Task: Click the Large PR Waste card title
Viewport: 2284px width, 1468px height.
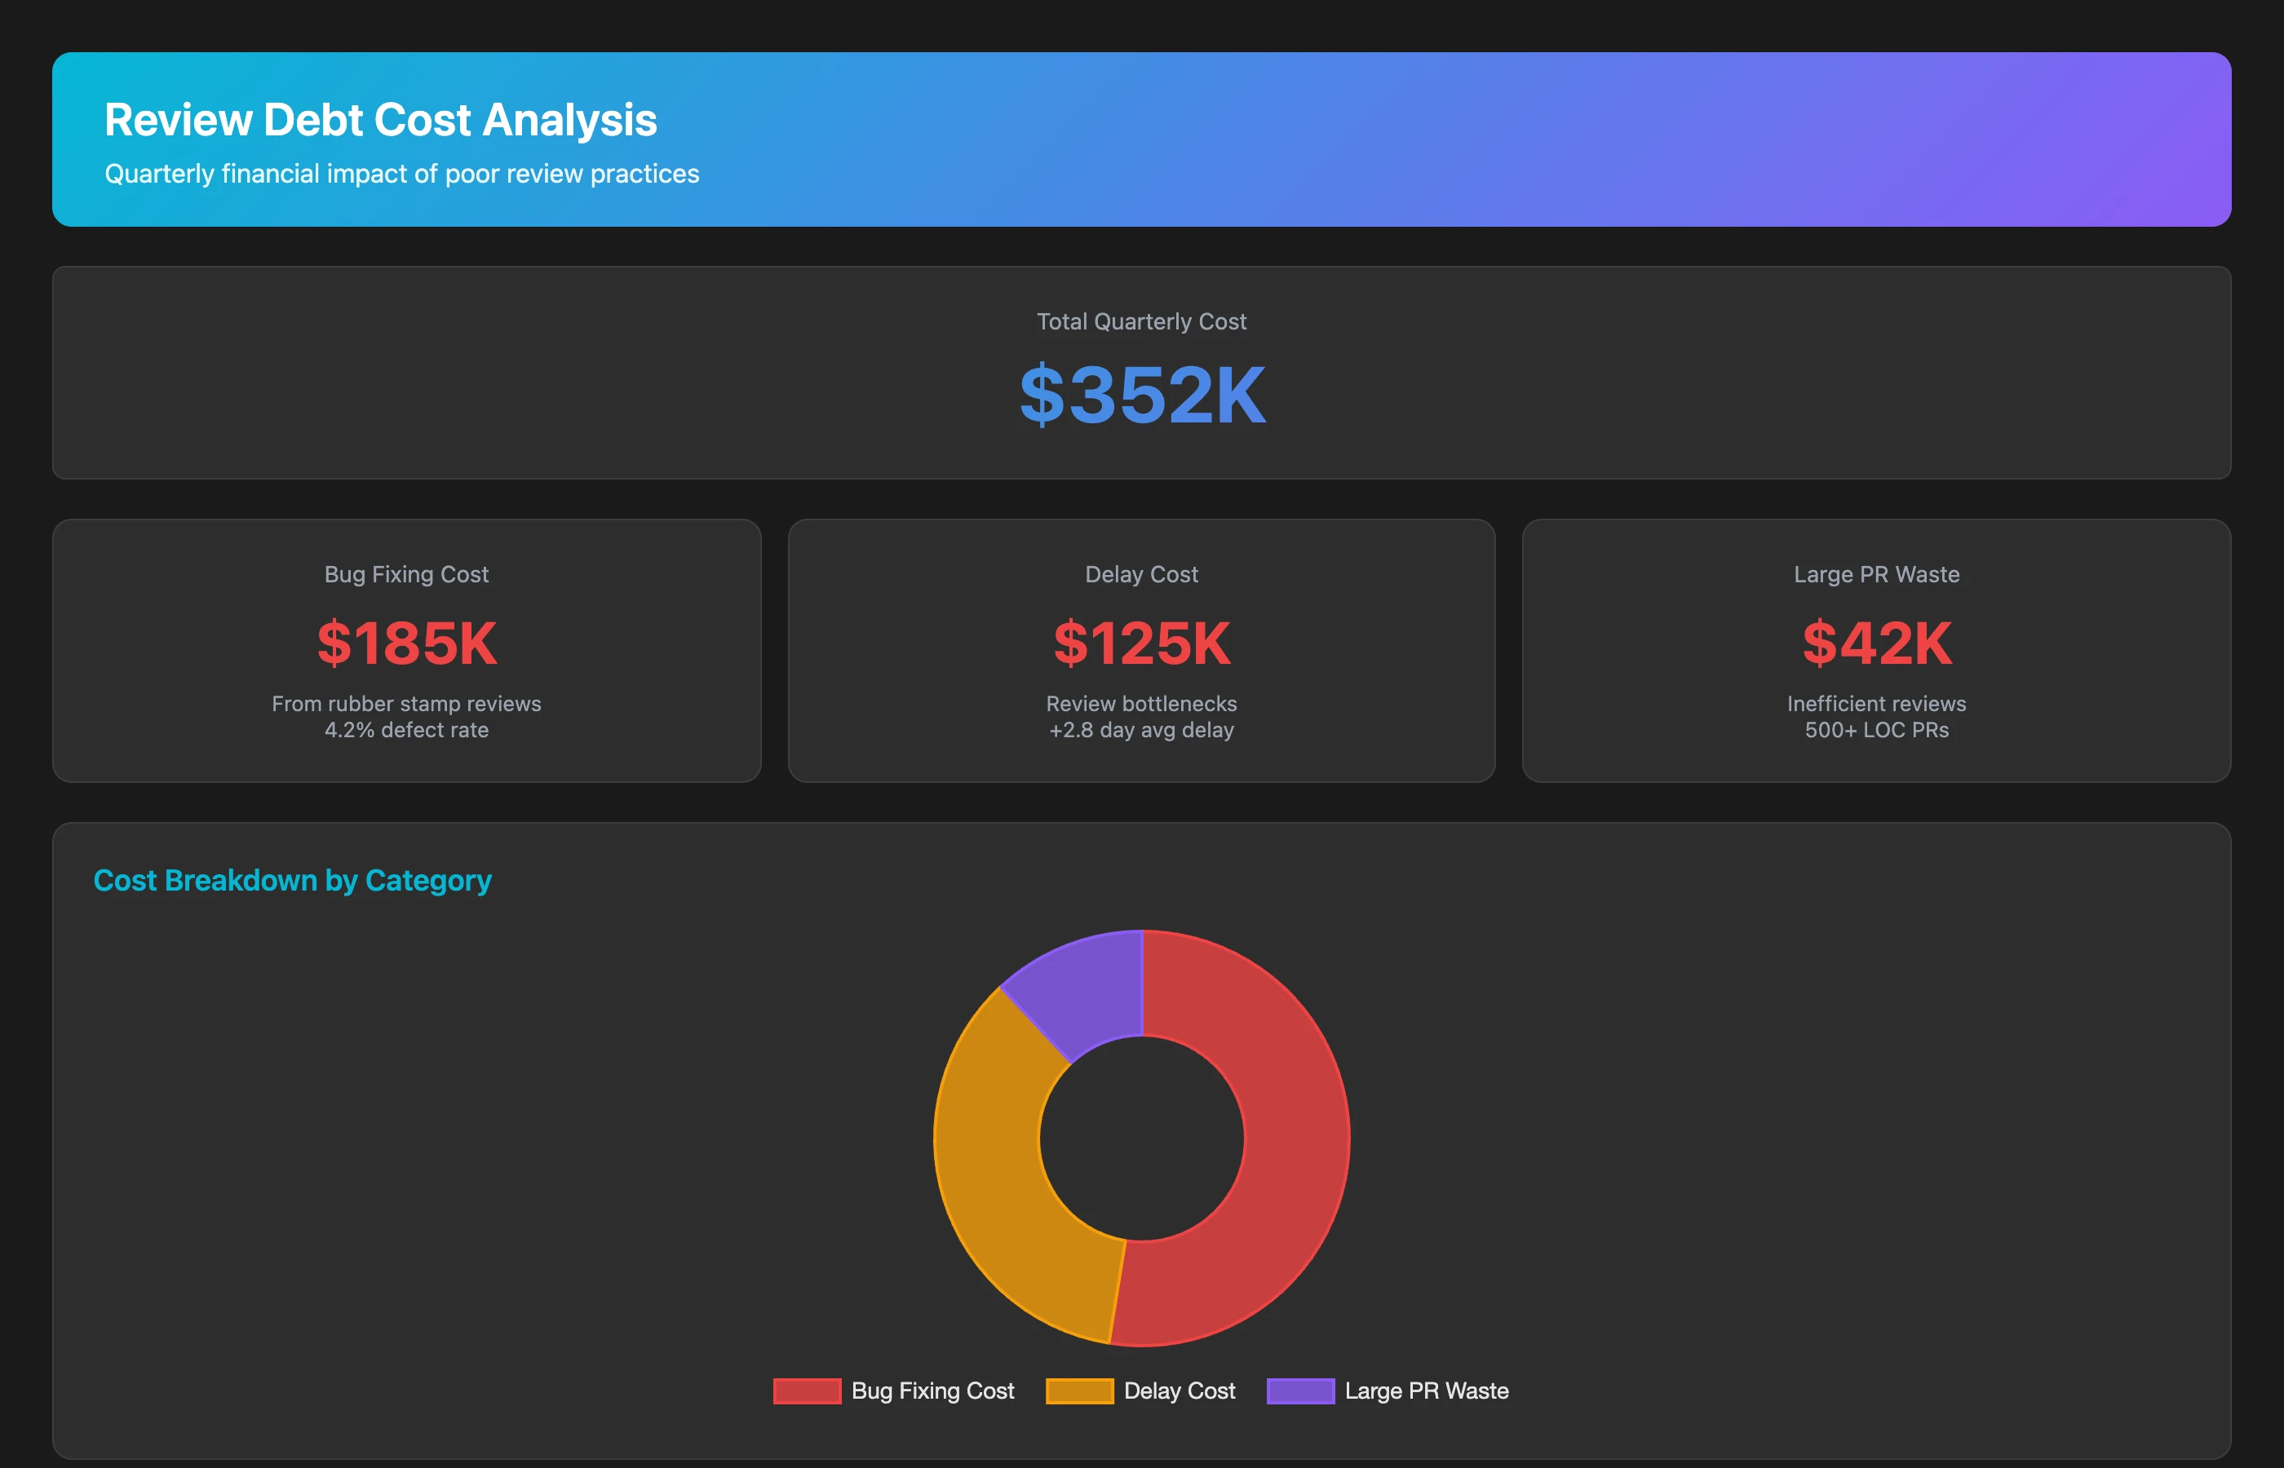Action: pos(1877,574)
